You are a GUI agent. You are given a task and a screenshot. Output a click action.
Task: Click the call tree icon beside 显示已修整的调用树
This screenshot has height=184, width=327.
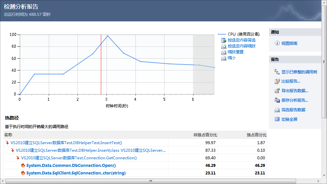coord(277,72)
